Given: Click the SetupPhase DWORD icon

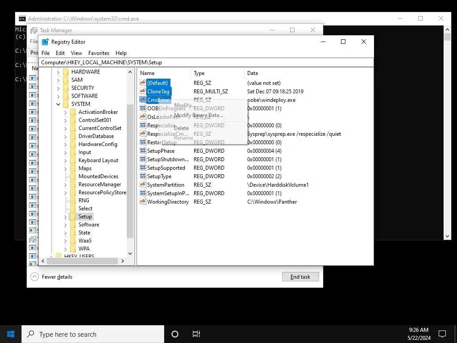Looking at the screenshot, I should pyautogui.click(x=142, y=151).
